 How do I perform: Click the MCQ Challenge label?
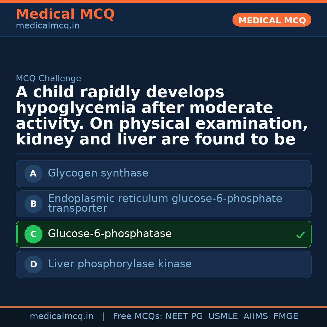click(x=48, y=79)
